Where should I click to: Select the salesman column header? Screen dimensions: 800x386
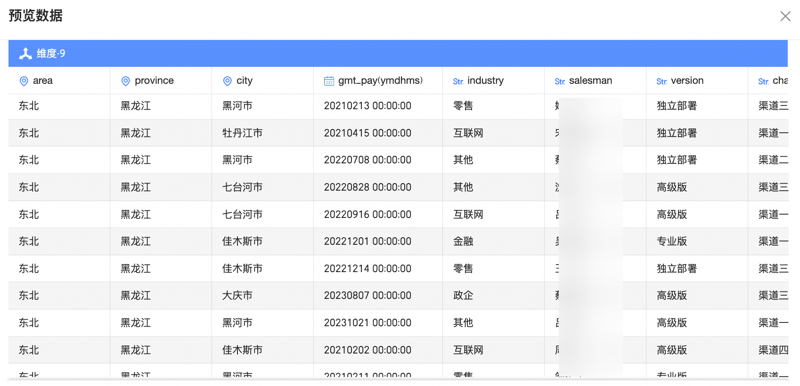596,80
